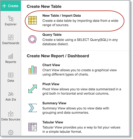Click the pink Query Table icon
Screen dimensions: 133x139
pos(32,39)
